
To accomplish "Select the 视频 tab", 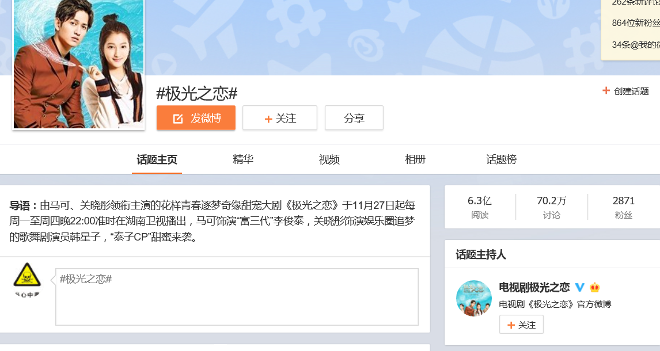I will (329, 159).
